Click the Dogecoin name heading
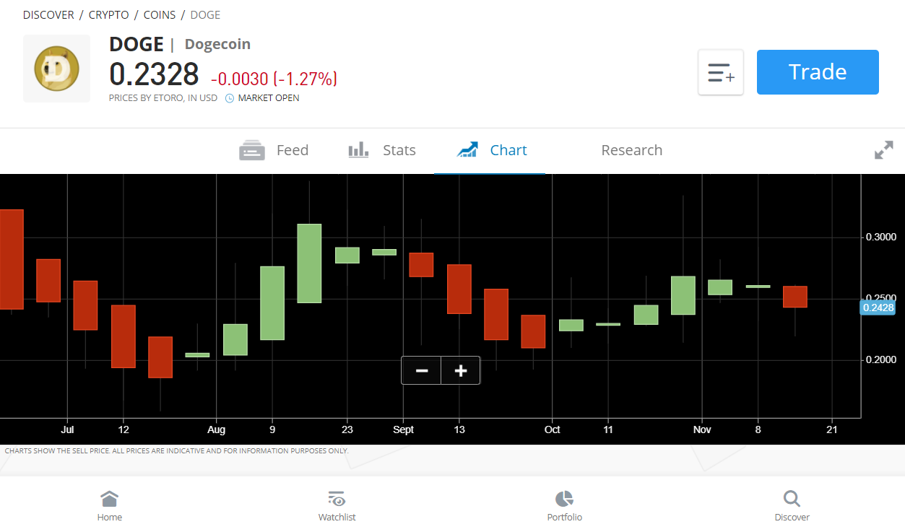 coord(217,44)
